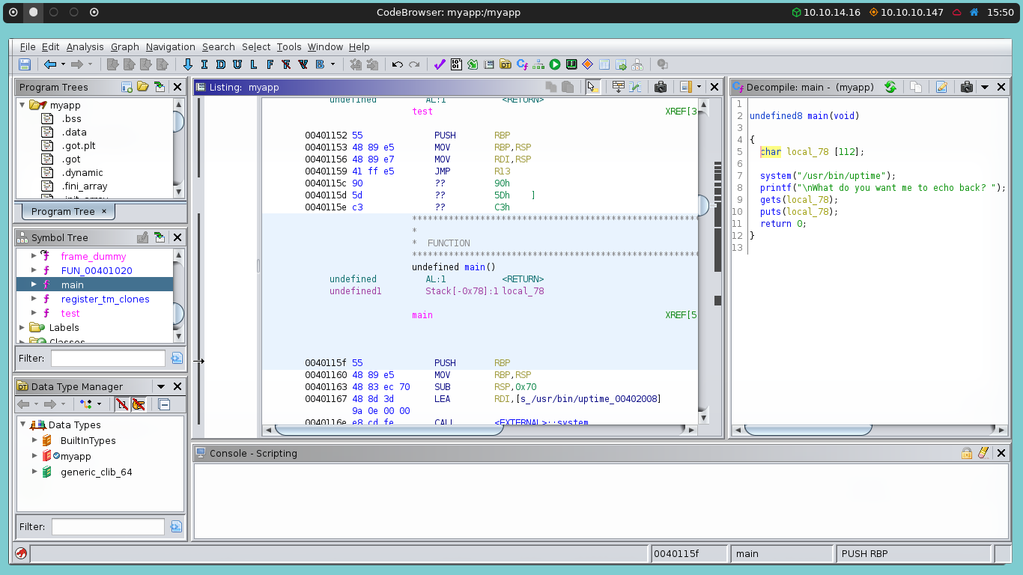Open the Analysis menu

pyautogui.click(x=85, y=46)
